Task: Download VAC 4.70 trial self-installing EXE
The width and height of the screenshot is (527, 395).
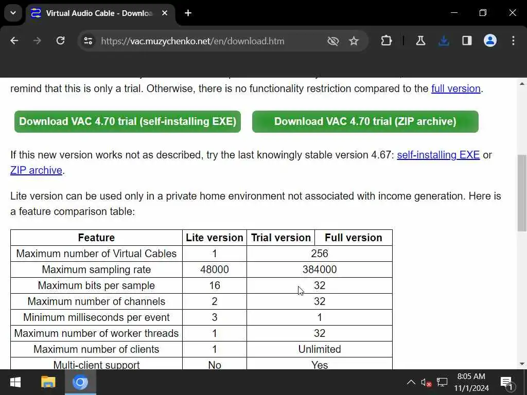Action: pos(128,121)
